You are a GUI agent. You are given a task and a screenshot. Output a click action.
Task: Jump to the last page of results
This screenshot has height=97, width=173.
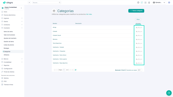point(72,70)
